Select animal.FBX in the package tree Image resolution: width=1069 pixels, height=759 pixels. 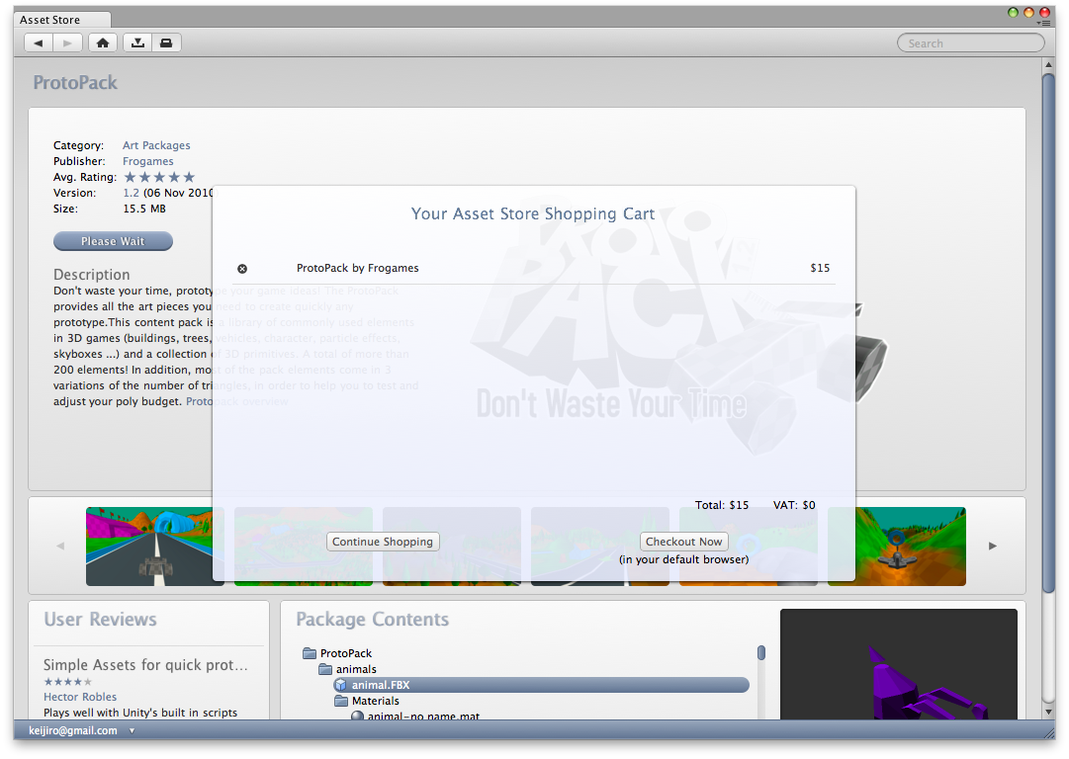541,685
